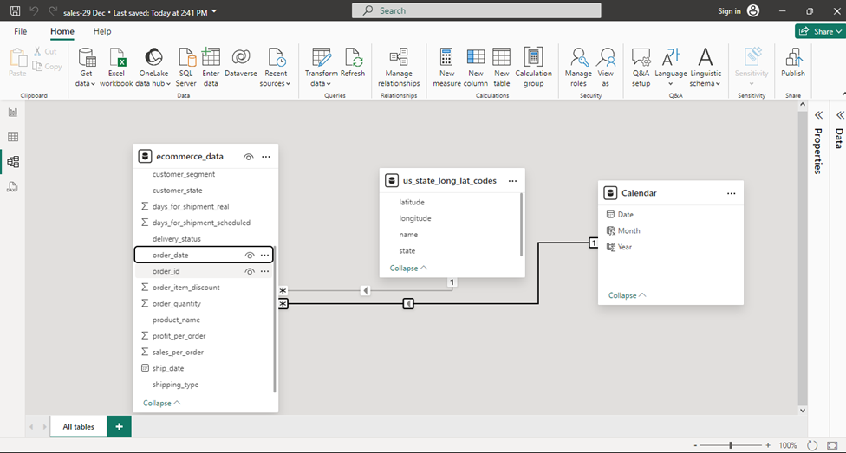Open the File menu
Image resolution: width=846 pixels, height=453 pixels.
[21, 31]
